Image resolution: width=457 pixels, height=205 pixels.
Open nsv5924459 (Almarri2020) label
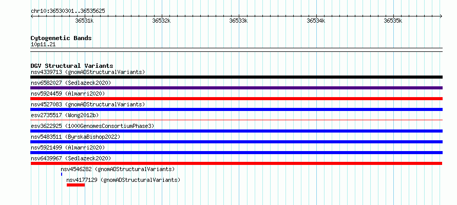(68, 94)
